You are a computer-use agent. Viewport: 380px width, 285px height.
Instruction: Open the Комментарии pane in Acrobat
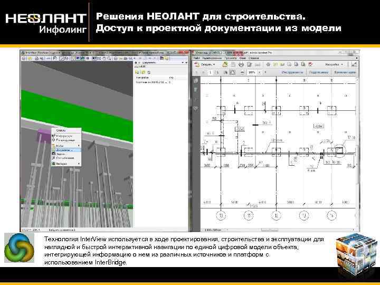coord(345,72)
